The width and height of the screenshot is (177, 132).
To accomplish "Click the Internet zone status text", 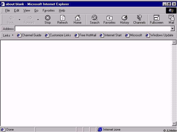I will [112, 130].
